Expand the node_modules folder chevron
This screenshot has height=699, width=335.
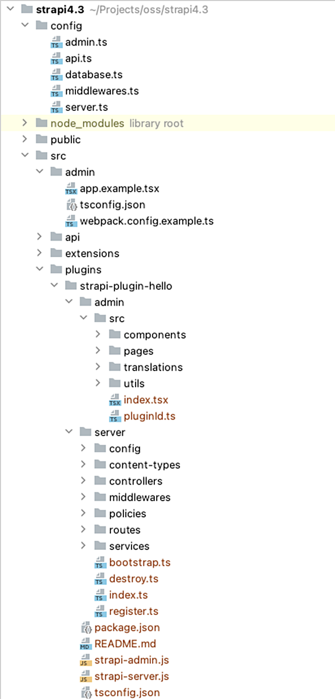coord(25,123)
